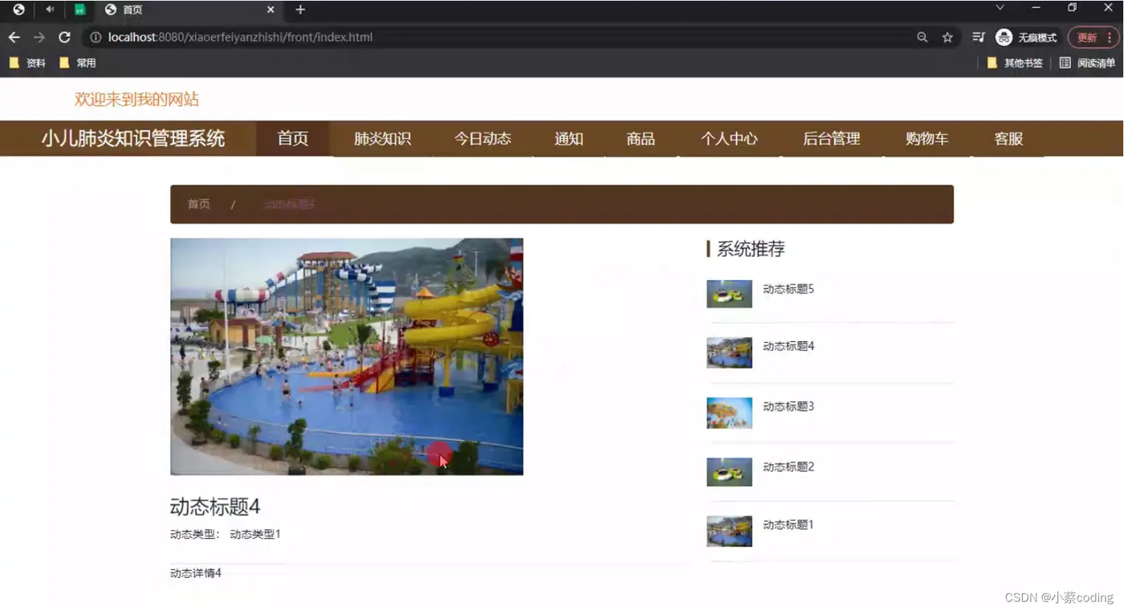This screenshot has width=1124, height=611.
Task: Open the 商品 navigation item
Action: click(641, 138)
